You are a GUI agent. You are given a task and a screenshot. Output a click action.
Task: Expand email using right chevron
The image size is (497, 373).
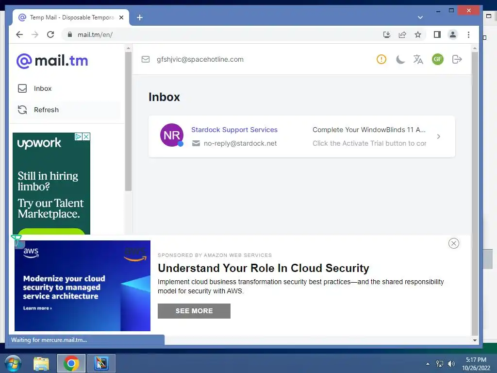[439, 136]
